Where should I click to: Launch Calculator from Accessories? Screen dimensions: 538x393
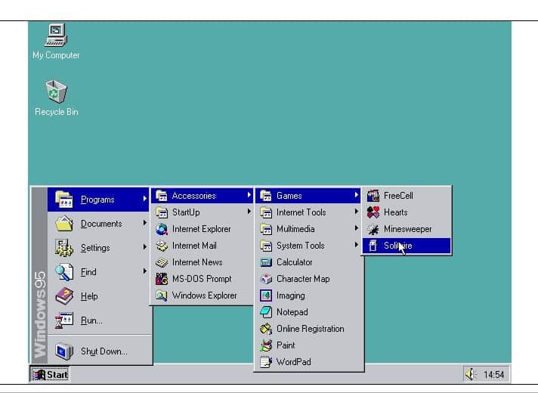point(308,262)
